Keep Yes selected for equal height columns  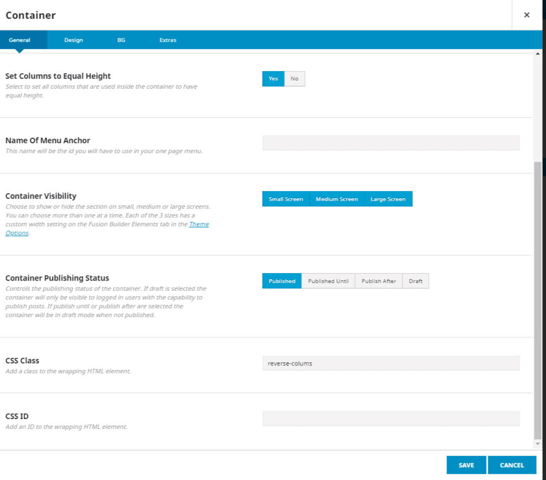point(273,79)
